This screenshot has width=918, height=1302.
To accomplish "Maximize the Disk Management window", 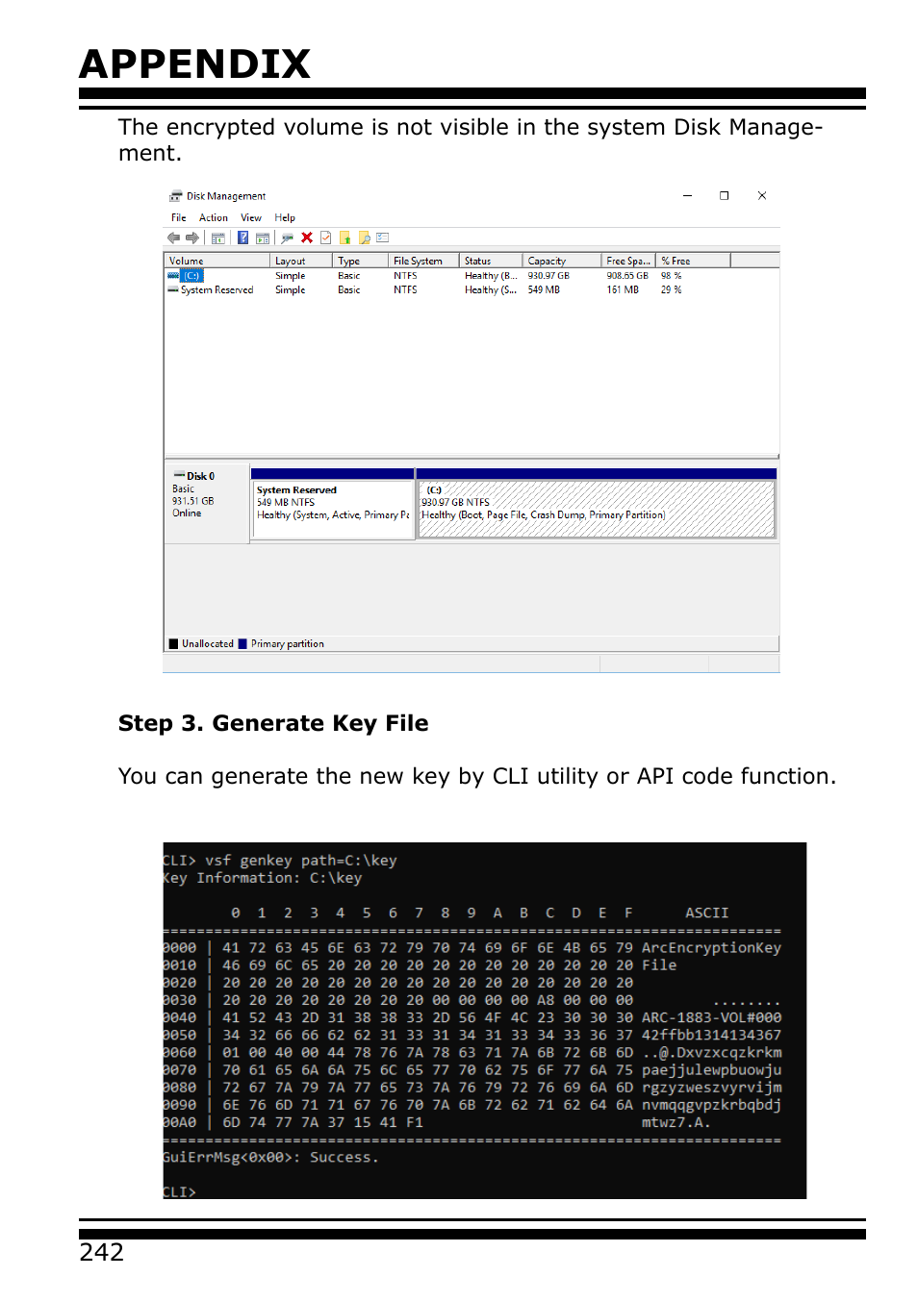I will click(725, 195).
